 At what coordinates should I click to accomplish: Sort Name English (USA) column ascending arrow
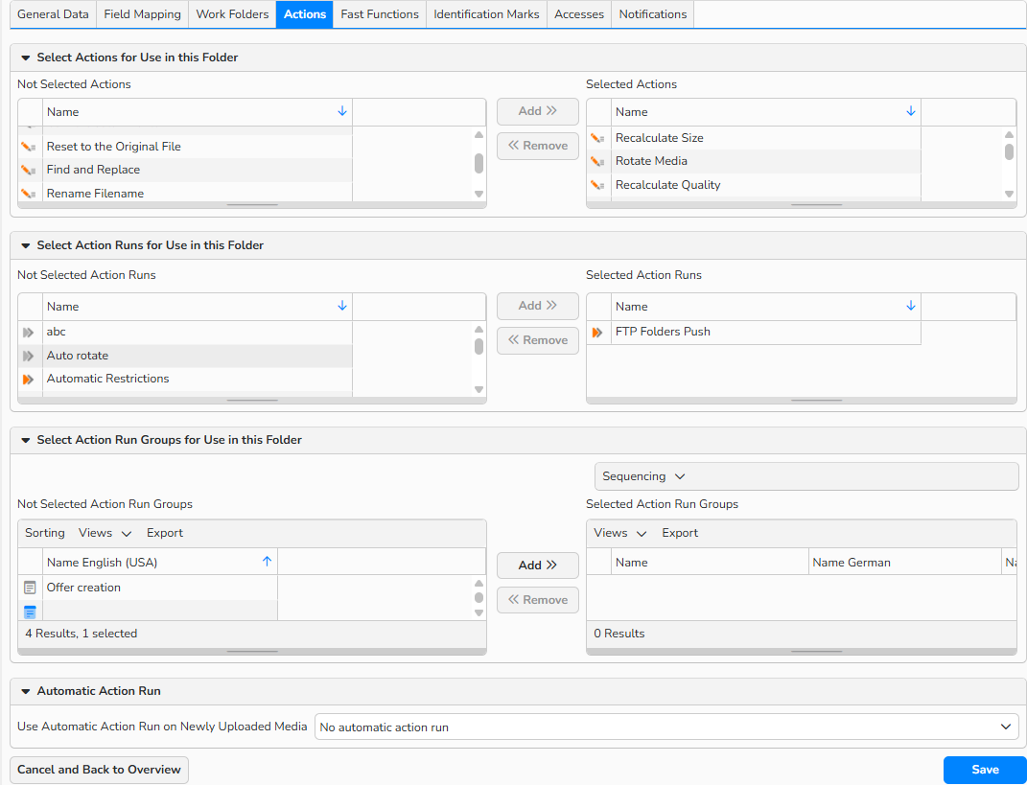[x=267, y=562]
